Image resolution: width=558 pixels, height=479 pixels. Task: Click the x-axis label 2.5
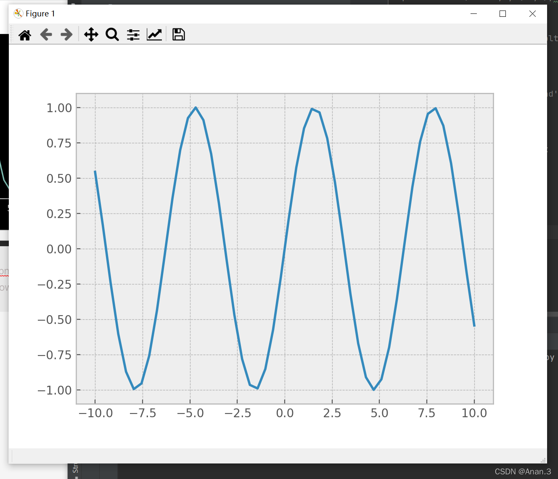332,413
